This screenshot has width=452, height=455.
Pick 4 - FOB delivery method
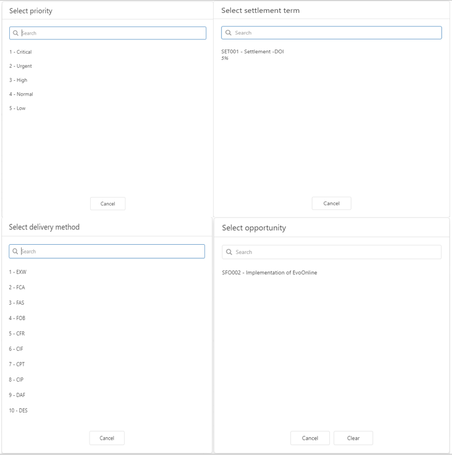tap(17, 318)
